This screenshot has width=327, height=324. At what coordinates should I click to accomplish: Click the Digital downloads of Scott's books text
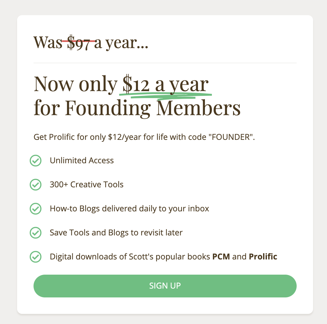(x=163, y=257)
